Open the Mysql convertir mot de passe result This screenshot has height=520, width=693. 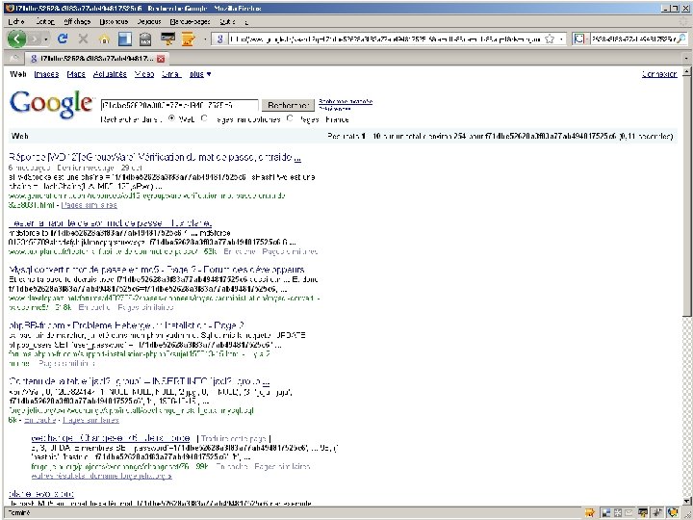coord(157,270)
